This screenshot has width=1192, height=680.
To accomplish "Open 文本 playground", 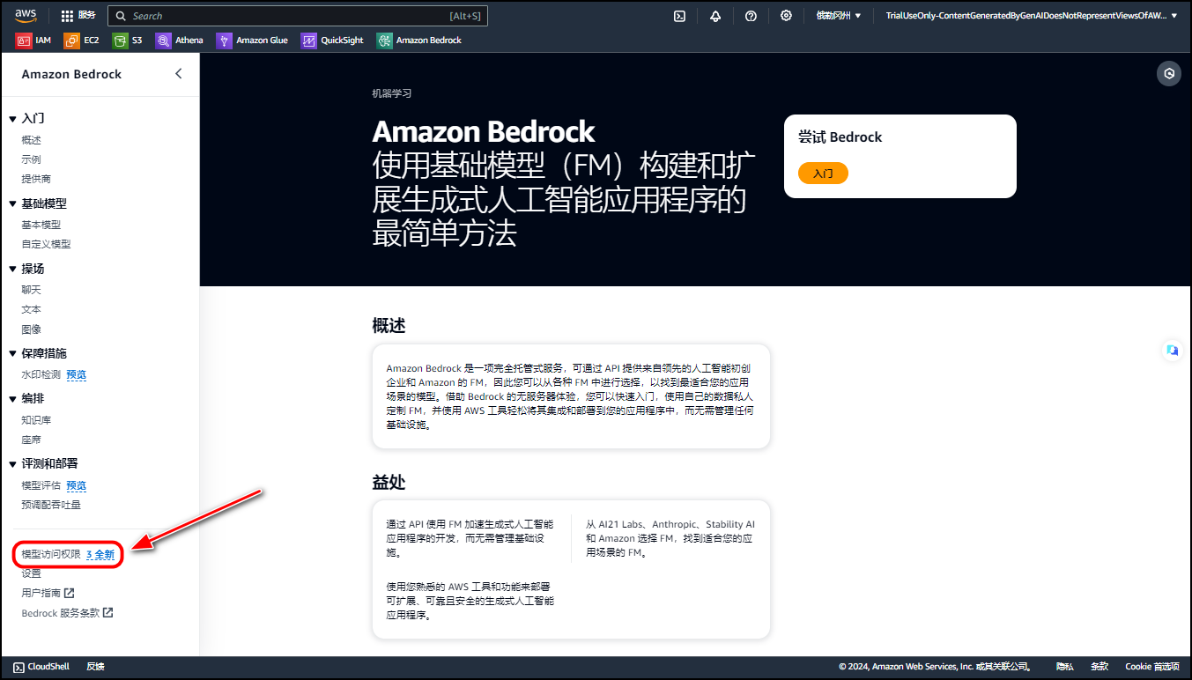I will 32,309.
